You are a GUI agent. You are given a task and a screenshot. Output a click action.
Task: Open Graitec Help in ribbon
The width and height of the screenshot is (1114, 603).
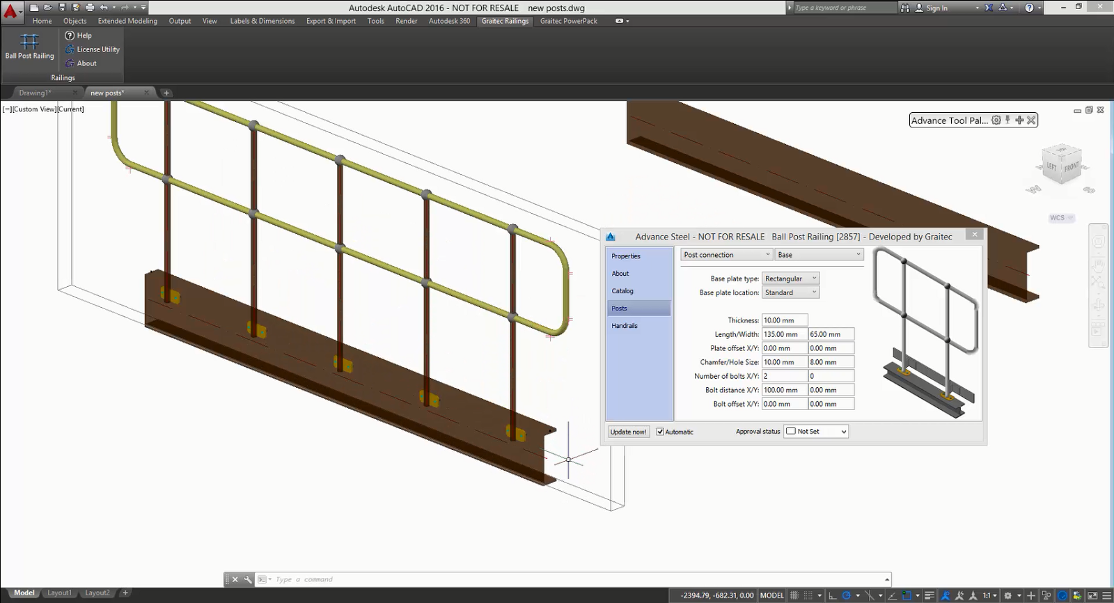pyautogui.click(x=78, y=36)
